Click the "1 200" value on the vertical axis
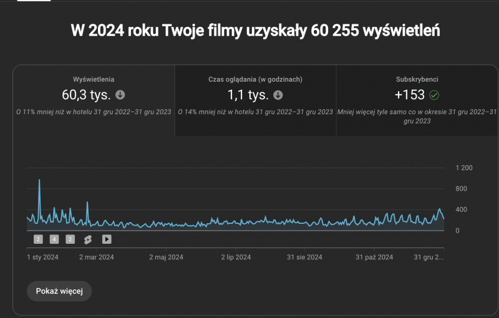The width and height of the screenshot is (499, 318). point(465,168)
